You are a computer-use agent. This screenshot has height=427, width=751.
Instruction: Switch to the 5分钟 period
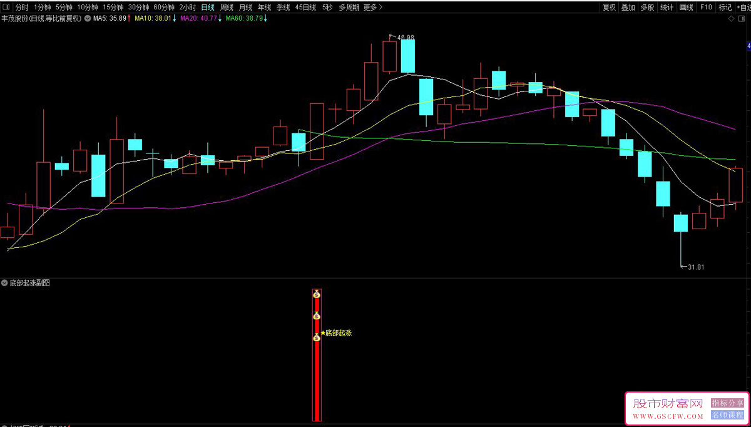(64, 8)
